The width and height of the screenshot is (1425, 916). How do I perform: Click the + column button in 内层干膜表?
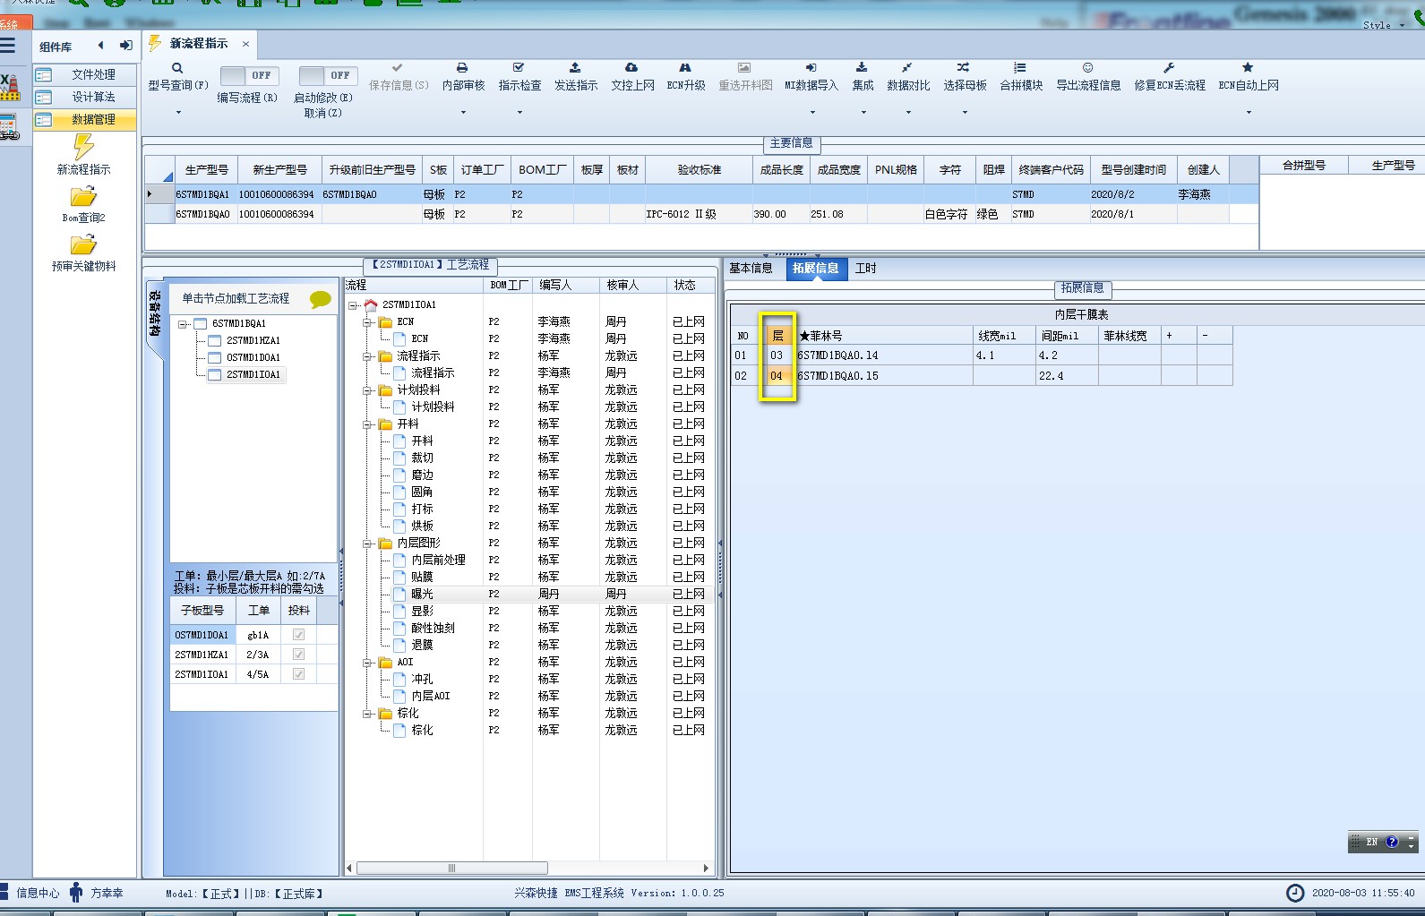pyautogui.click(x=1179, y=336)
